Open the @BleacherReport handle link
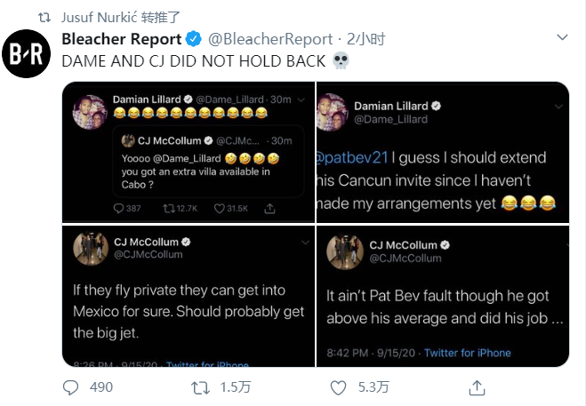 270,39
